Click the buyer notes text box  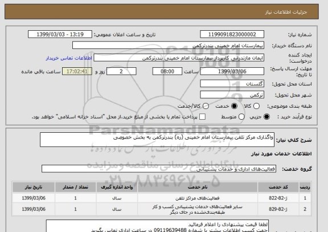(157, 226)
